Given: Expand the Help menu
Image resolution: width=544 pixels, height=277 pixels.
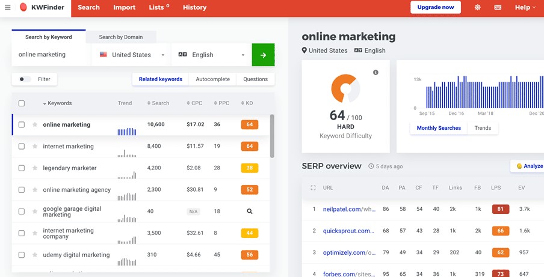Looking at the screenshot, I should 525,7.
